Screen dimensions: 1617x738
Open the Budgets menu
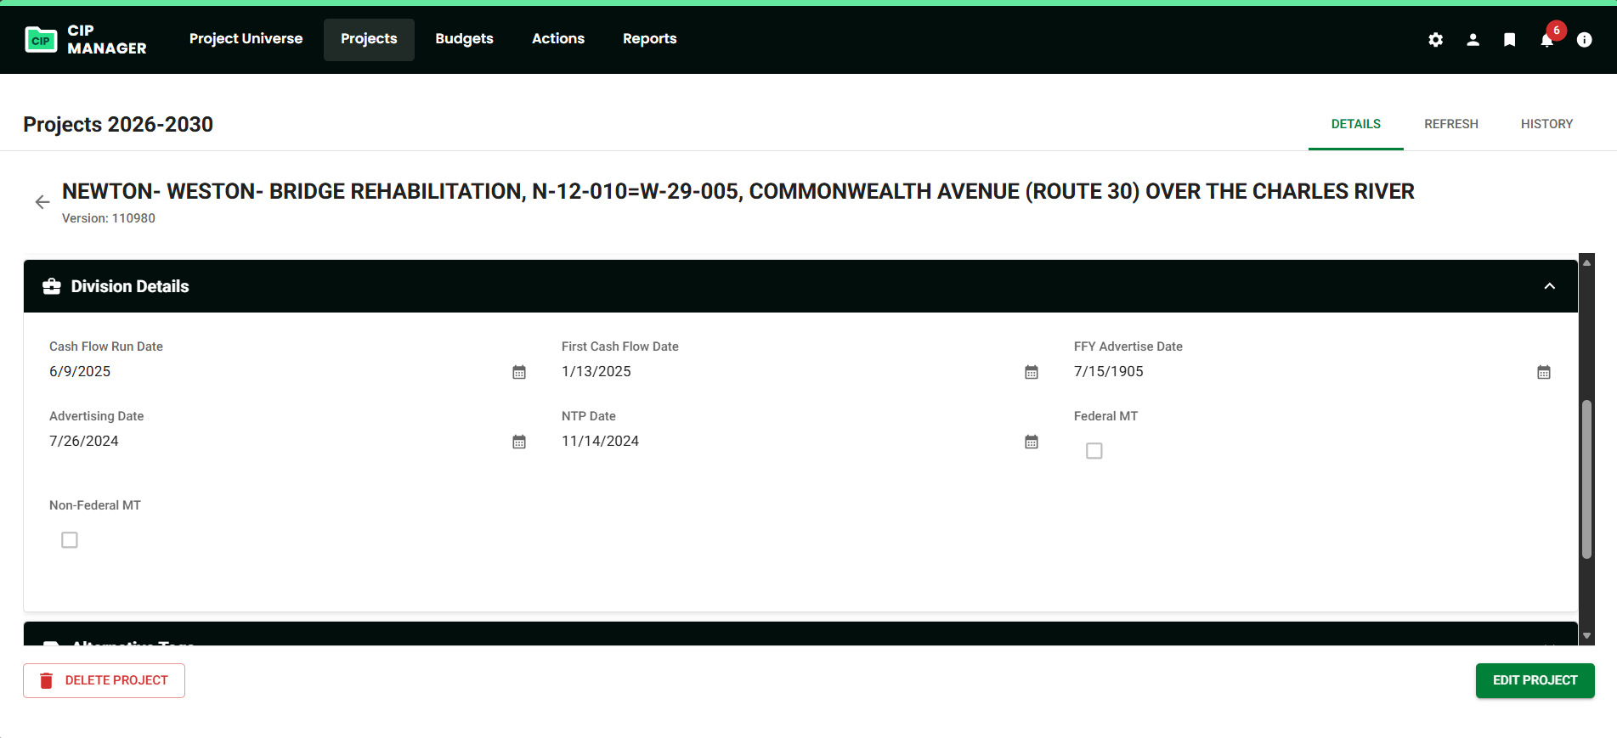point(464,39)
